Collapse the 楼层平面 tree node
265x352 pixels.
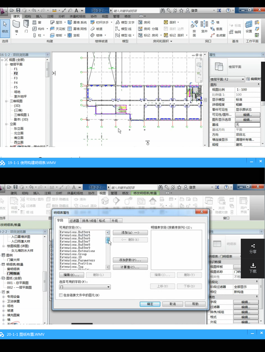6,64
